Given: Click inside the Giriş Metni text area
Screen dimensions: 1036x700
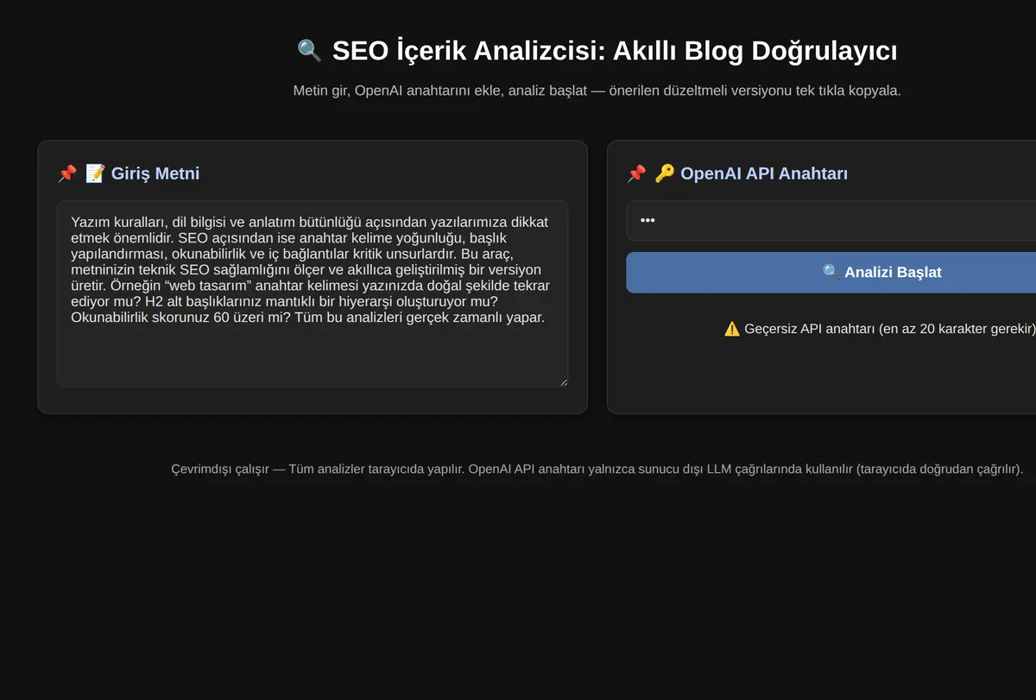Looking at the screenshot, I should (x=313, y=294).
